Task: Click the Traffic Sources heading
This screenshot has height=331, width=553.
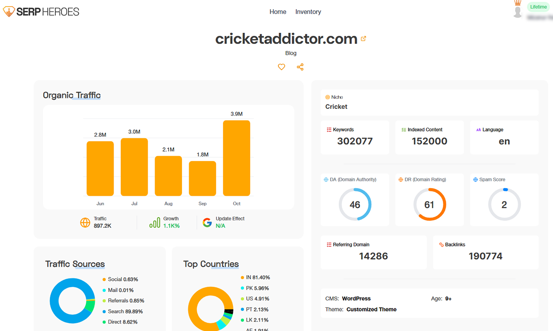Action: coord(75,264)
